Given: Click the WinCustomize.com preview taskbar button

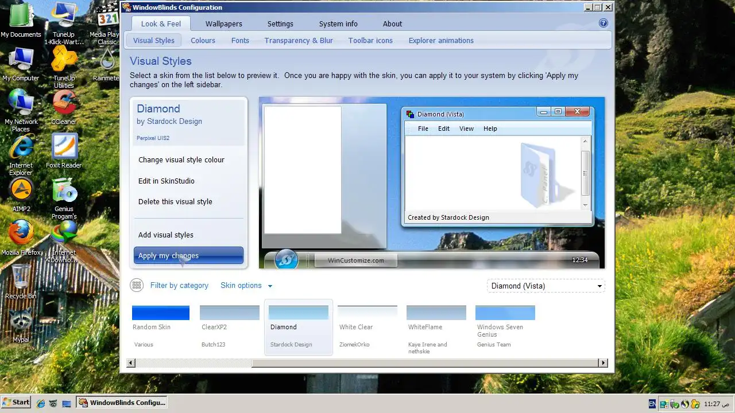Looking at the screenshot, I should pos(356,260).
